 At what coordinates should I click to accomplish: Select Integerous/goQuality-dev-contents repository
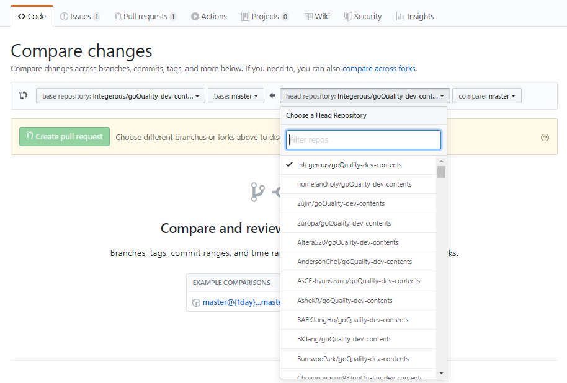[359, 165]
